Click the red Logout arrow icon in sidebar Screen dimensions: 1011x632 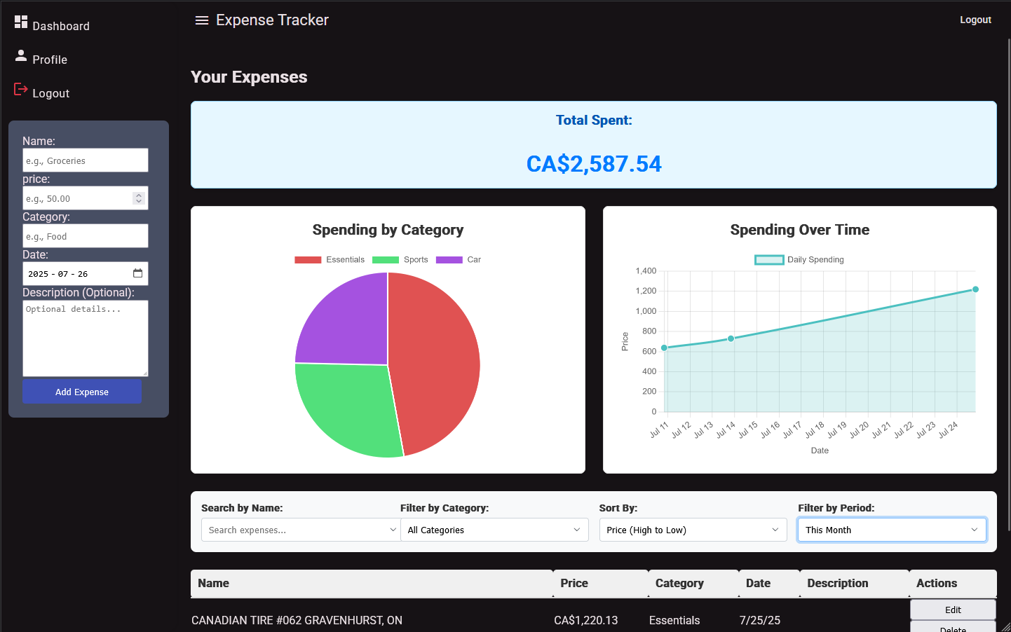19,88
